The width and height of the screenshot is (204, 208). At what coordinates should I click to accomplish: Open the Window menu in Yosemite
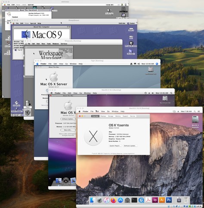[x=115, y=112]
